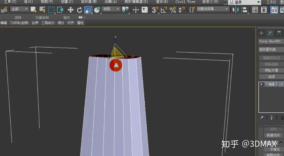
Task: Click the Pin Stack icon
Action: click(x=262, y=117)
